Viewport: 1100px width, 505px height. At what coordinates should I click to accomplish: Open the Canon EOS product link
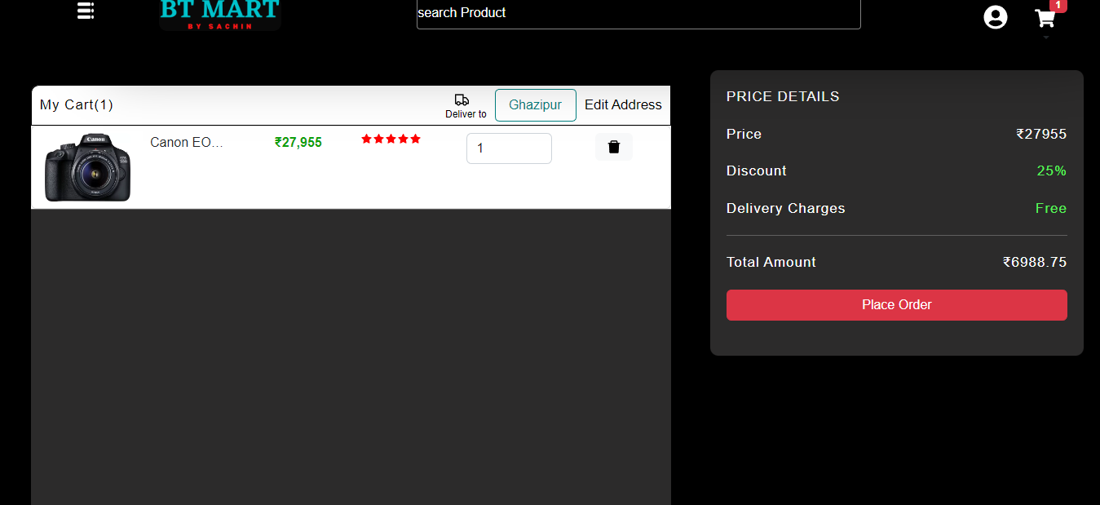click(x=186, y=142)
